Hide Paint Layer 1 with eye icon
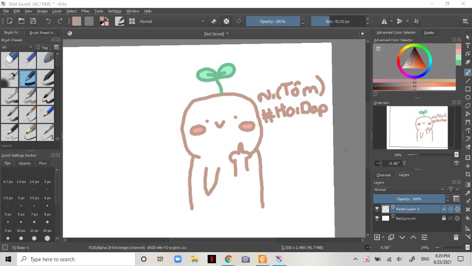Screen dimensions: 472x266 377,209
